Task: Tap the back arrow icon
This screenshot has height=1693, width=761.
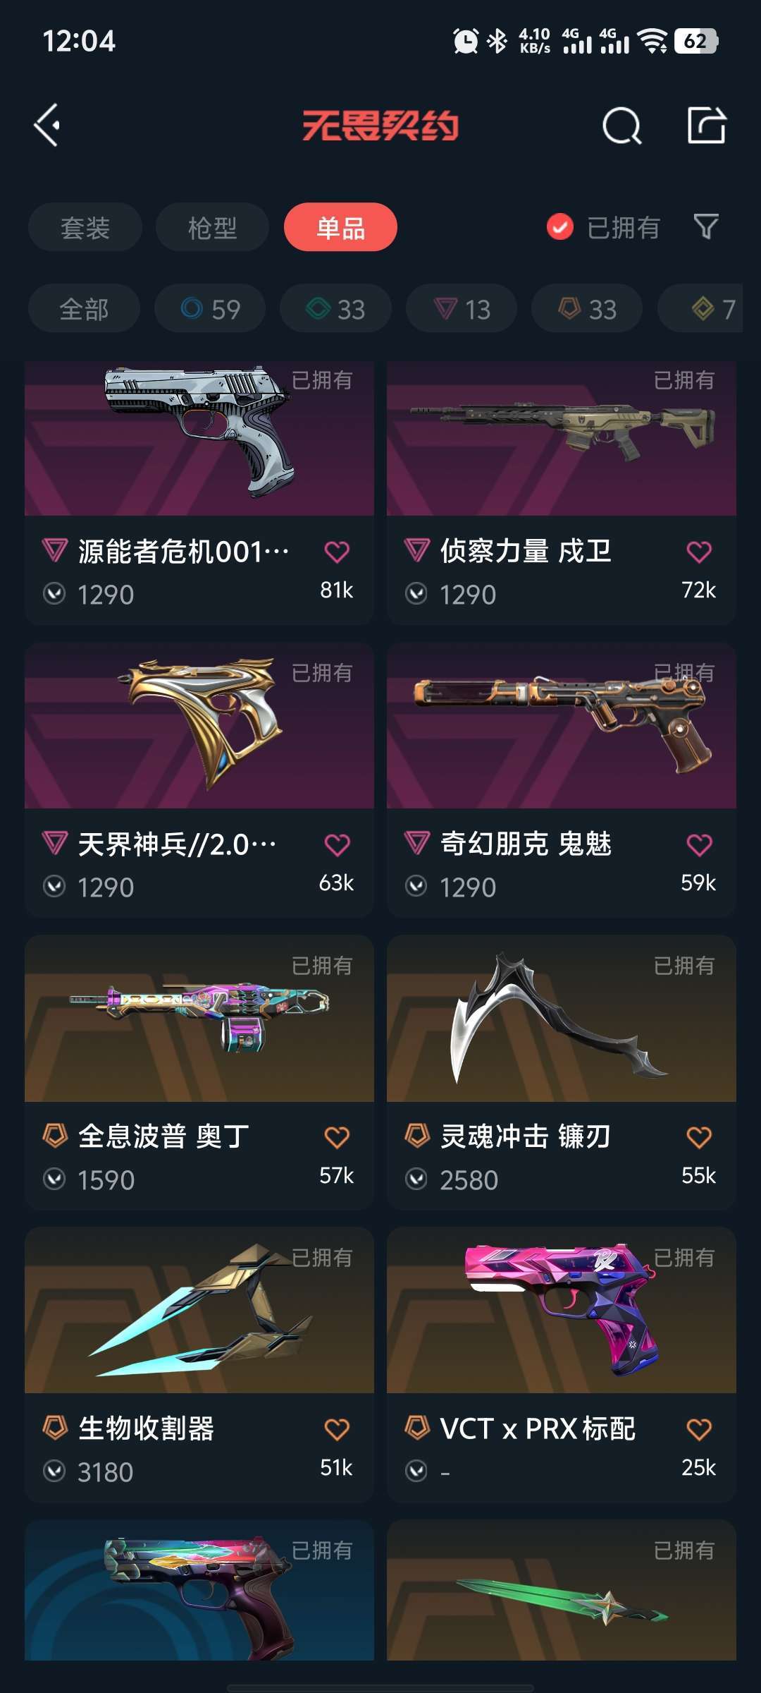Action: 47,126
